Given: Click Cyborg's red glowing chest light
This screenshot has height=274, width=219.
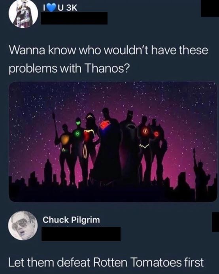Looking at the screenshot, I should click(157, 134).
